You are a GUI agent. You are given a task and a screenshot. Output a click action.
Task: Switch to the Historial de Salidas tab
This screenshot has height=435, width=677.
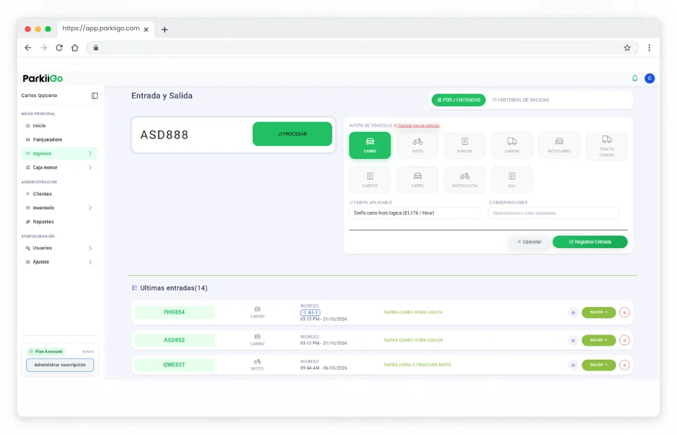tap(521, 100)
